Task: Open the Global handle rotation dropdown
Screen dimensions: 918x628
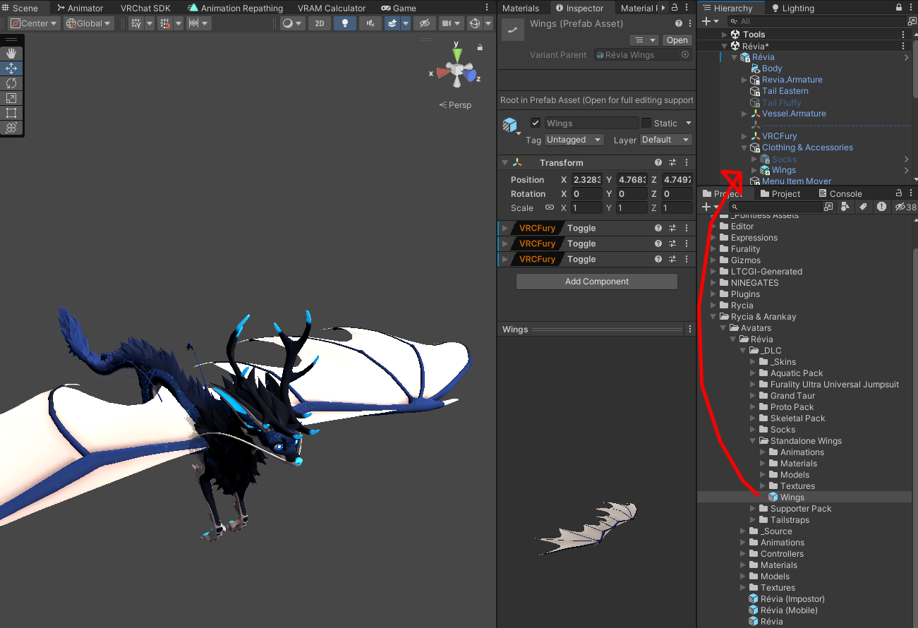Action: click(89, 23)
